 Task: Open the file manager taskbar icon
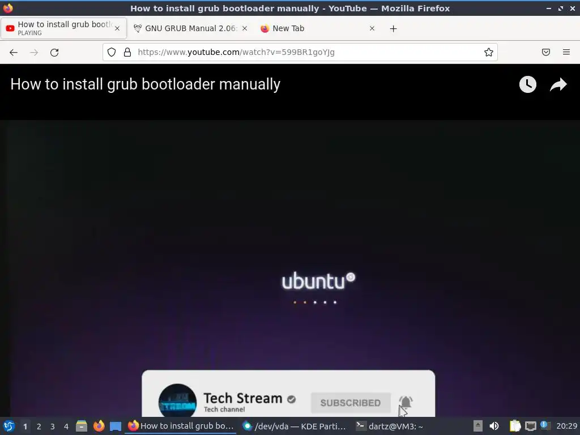click(x=82, y=426)
